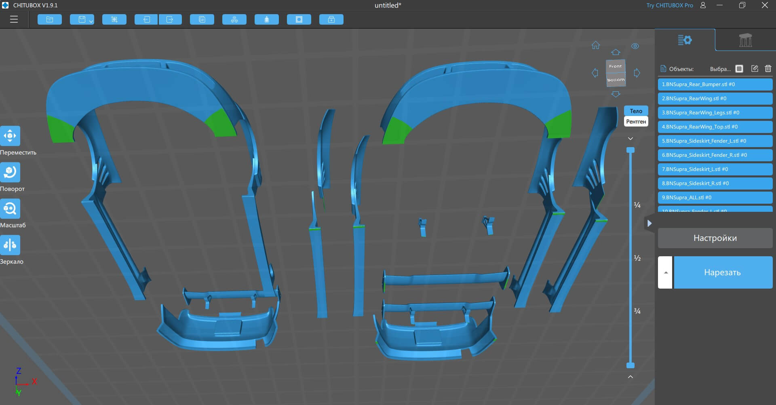This screenshot has width=776, height=405.
Task: Select the Поворот (Rotate) tool
Action: 10,172
